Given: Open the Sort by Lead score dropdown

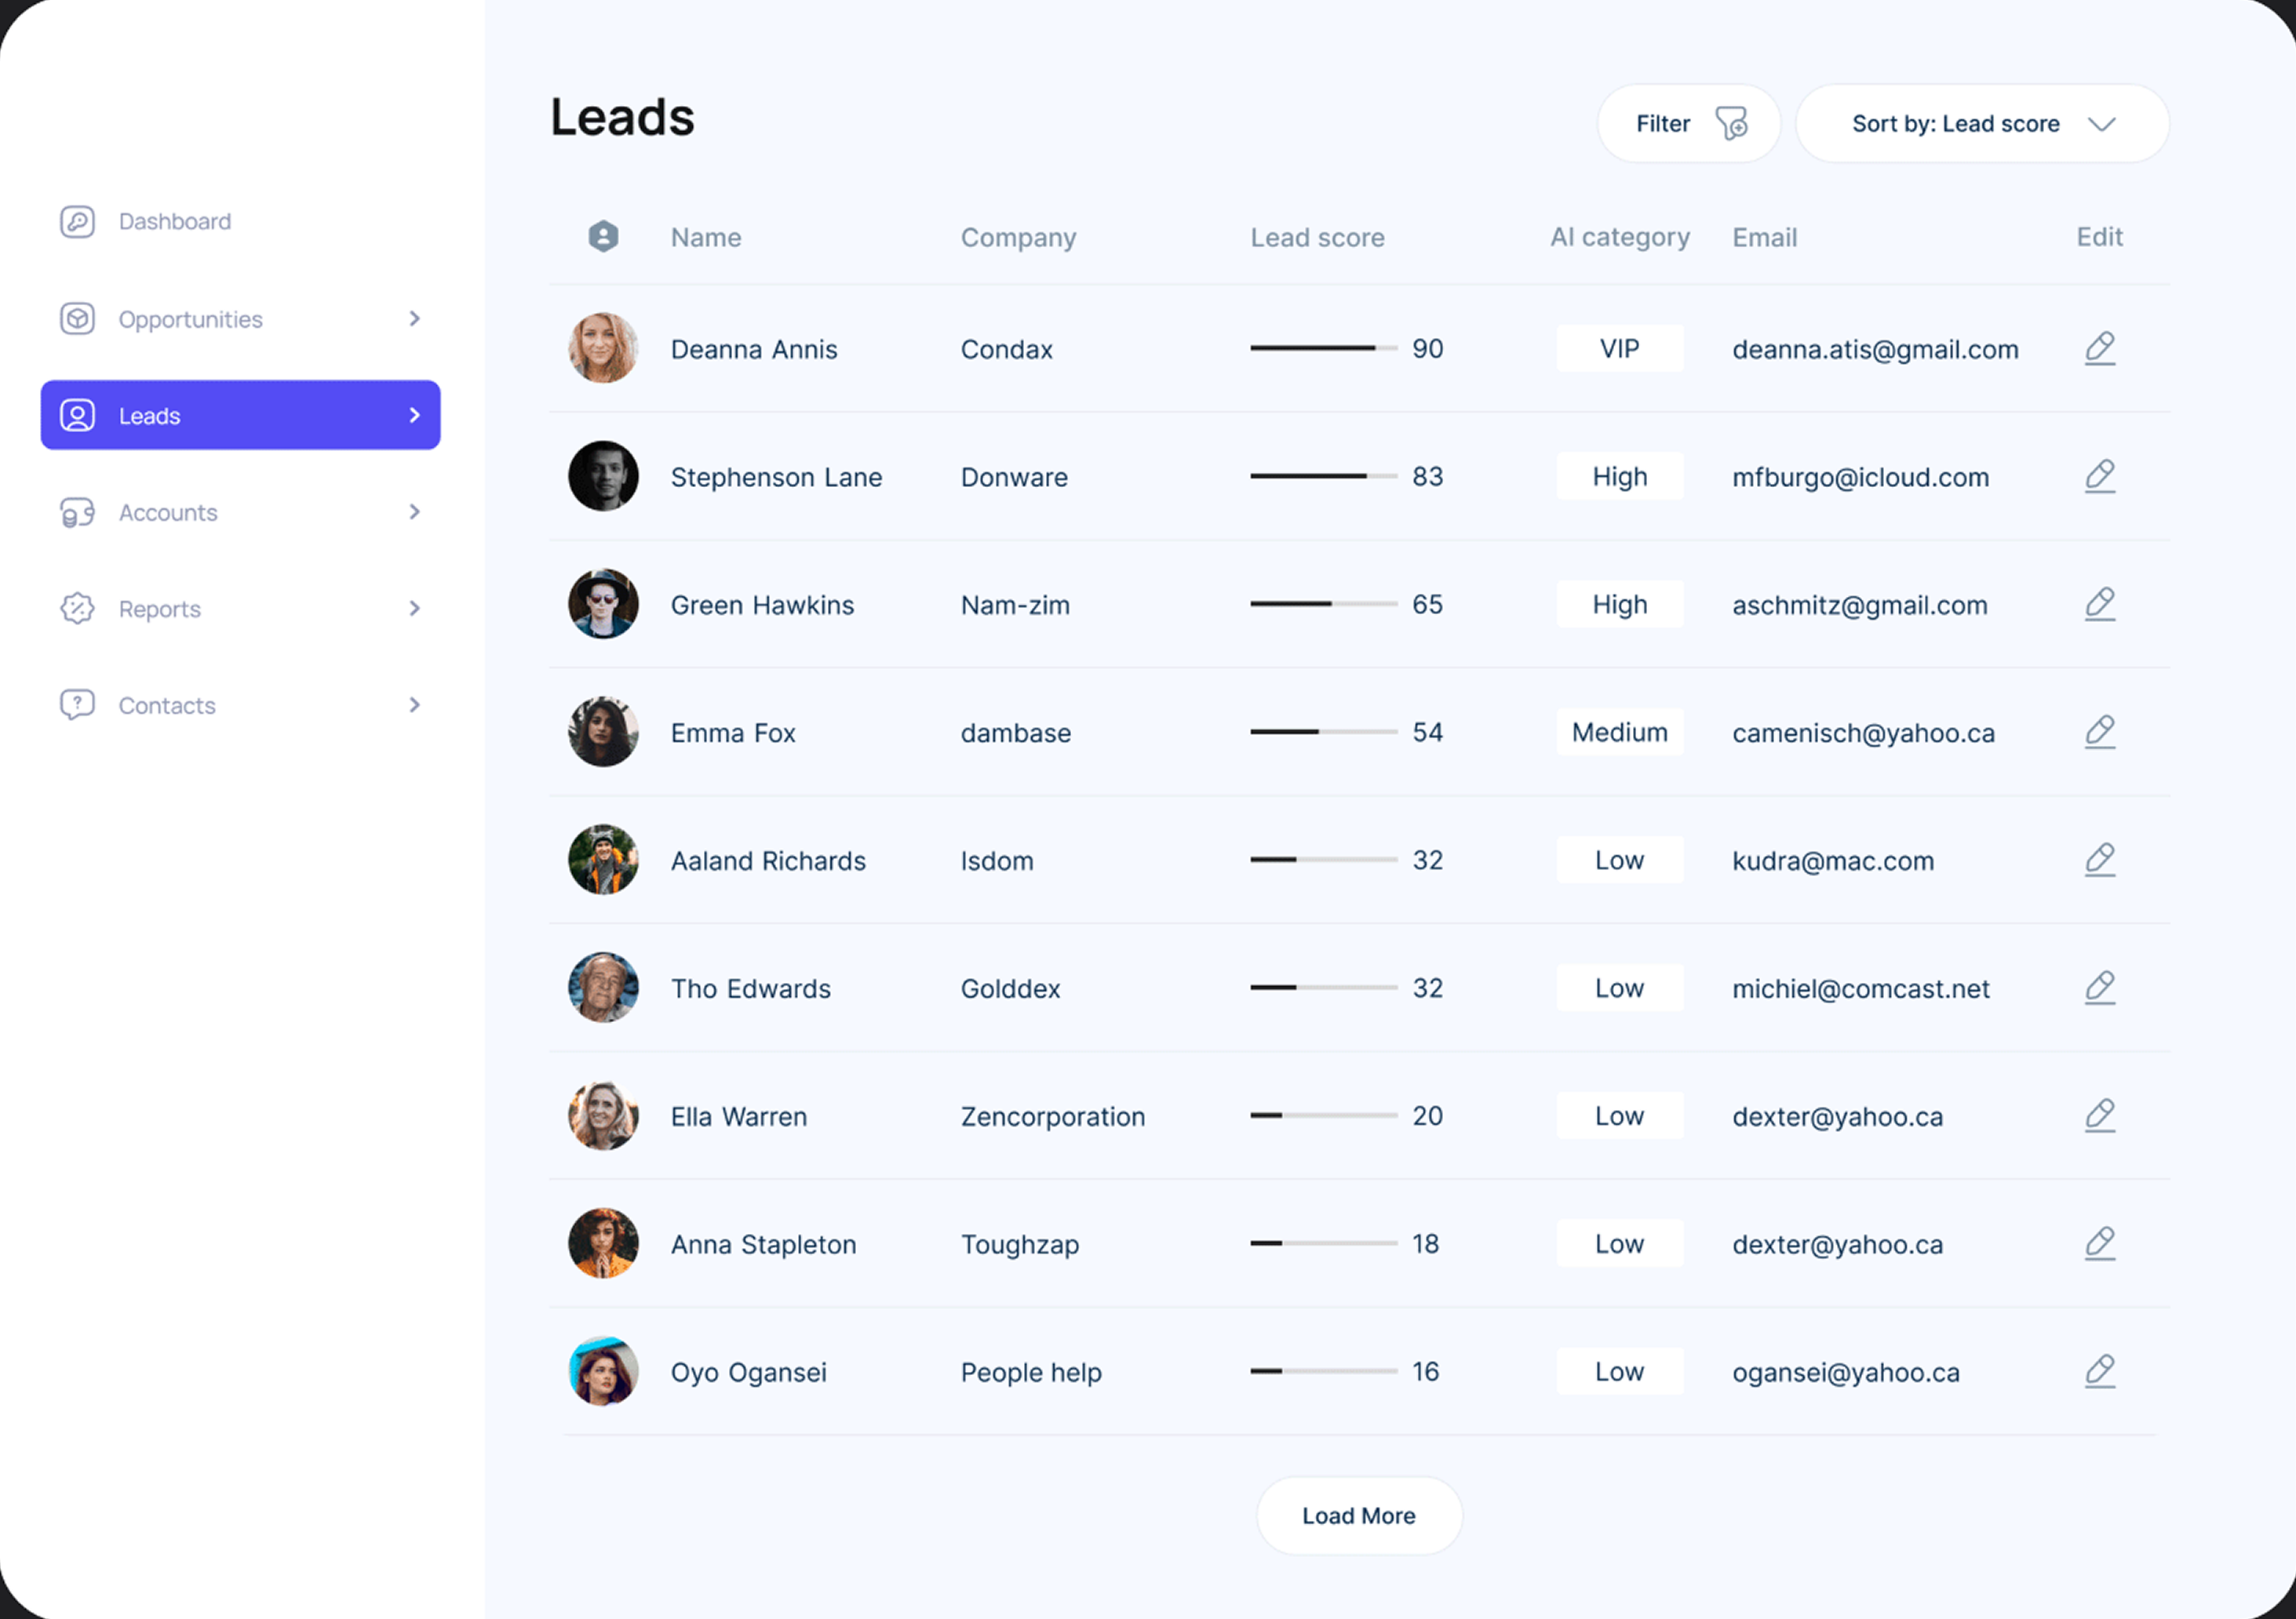Looking at the screenshot, I should 1982,124.
